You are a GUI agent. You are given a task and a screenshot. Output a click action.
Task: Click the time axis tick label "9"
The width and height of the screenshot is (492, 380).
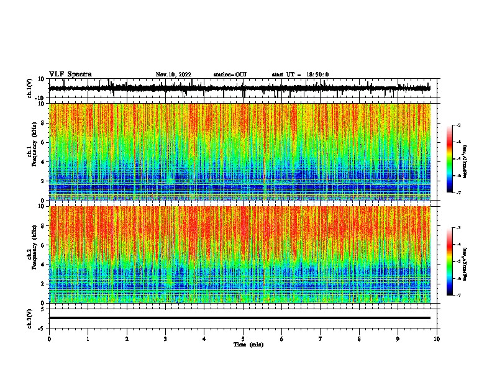pyautogui.click(x=398, y=339)
